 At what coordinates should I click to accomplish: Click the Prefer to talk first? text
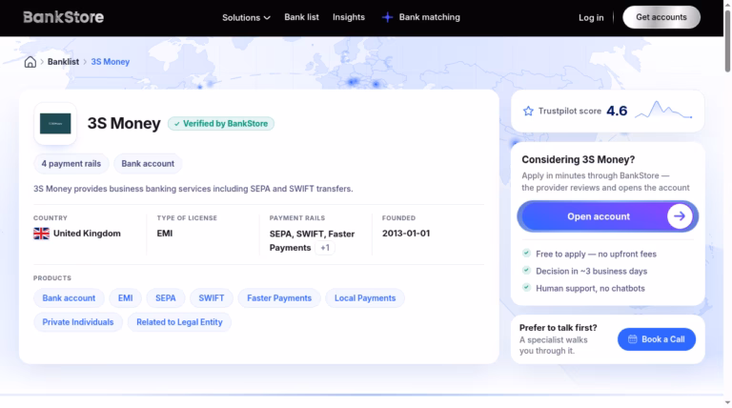[558, 328]
